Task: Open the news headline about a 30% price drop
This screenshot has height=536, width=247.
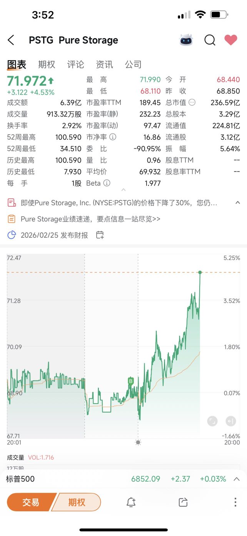Action: pos(119,203)
